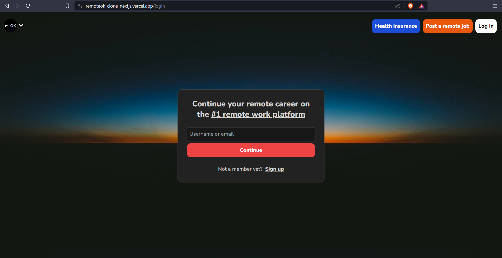The width and height of the screenshot is (502, 258).
Task: Go back using the browser back arrow
Action: (x=7, y=6)
